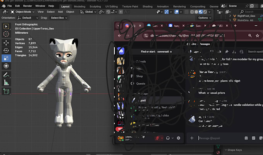
Task: Open the viewport View menu
Action: click(41, 12)
